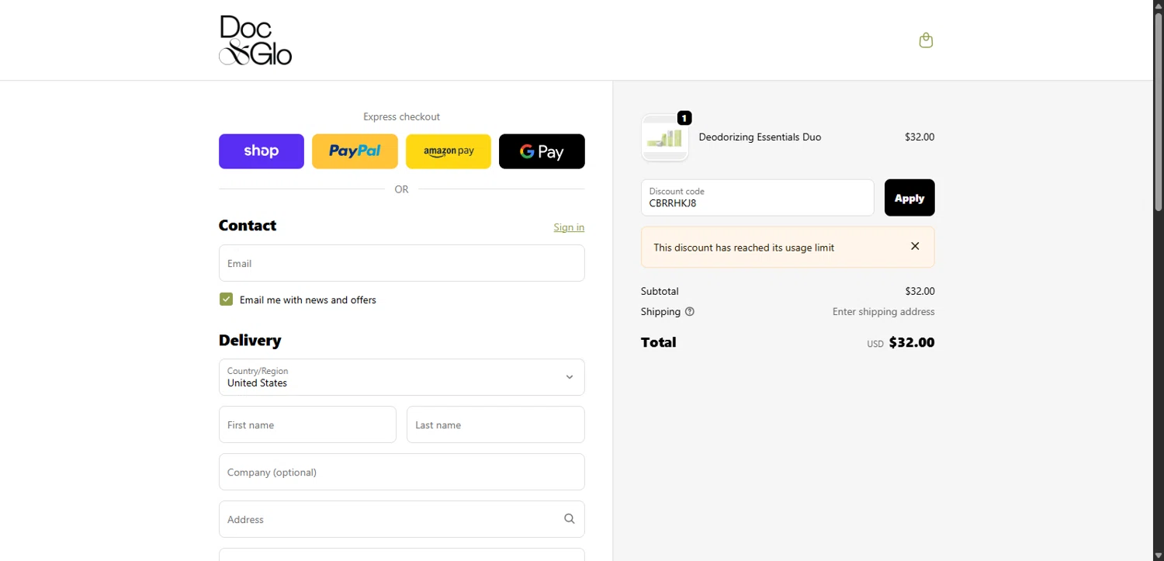Image resolution: width=1164 pixels, height=561 pixels.
Task: Click the Address input field
Action: tap(402, 519)
